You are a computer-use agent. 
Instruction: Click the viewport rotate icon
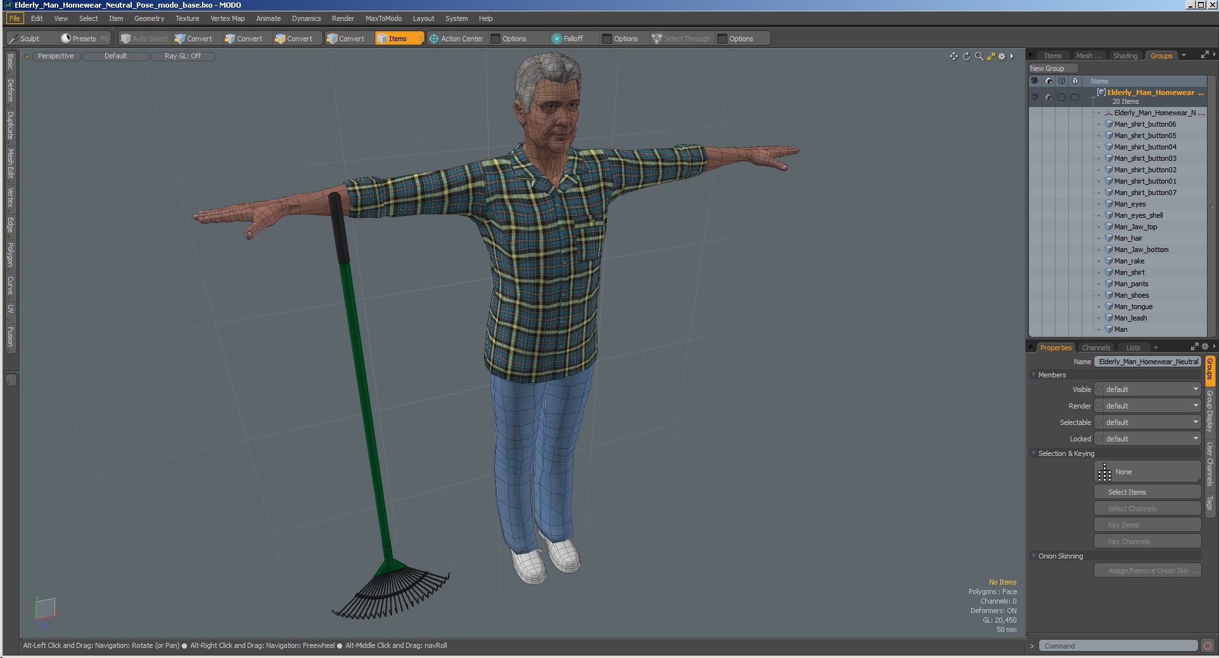966,56
